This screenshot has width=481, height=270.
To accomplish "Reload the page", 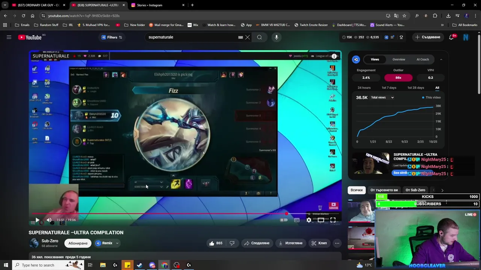I will pos(23,16).
